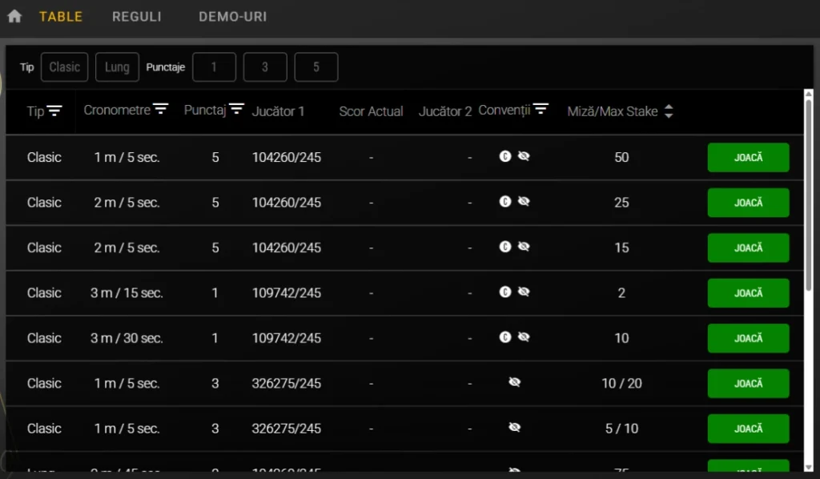Image resolution: width=820 pixels, height=479 pixels.
Task: Click the 3 m / 30 sec. cell
Action: click(127, 338)
